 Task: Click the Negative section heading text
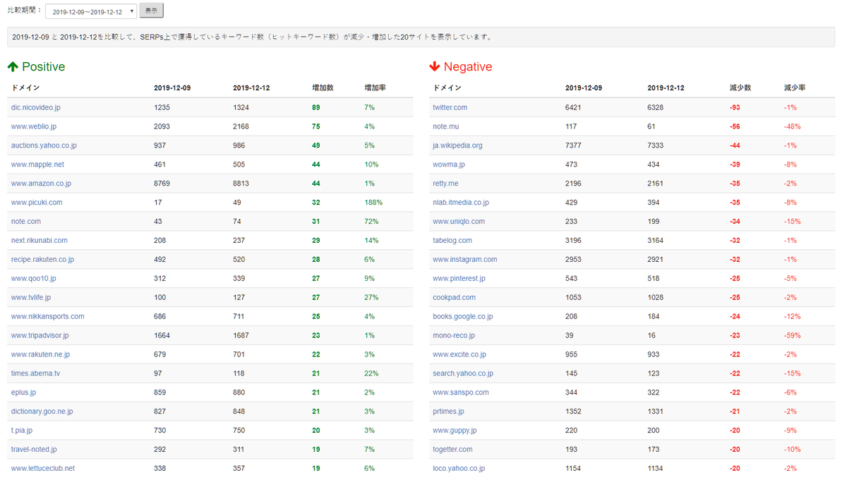click(468, 66)
